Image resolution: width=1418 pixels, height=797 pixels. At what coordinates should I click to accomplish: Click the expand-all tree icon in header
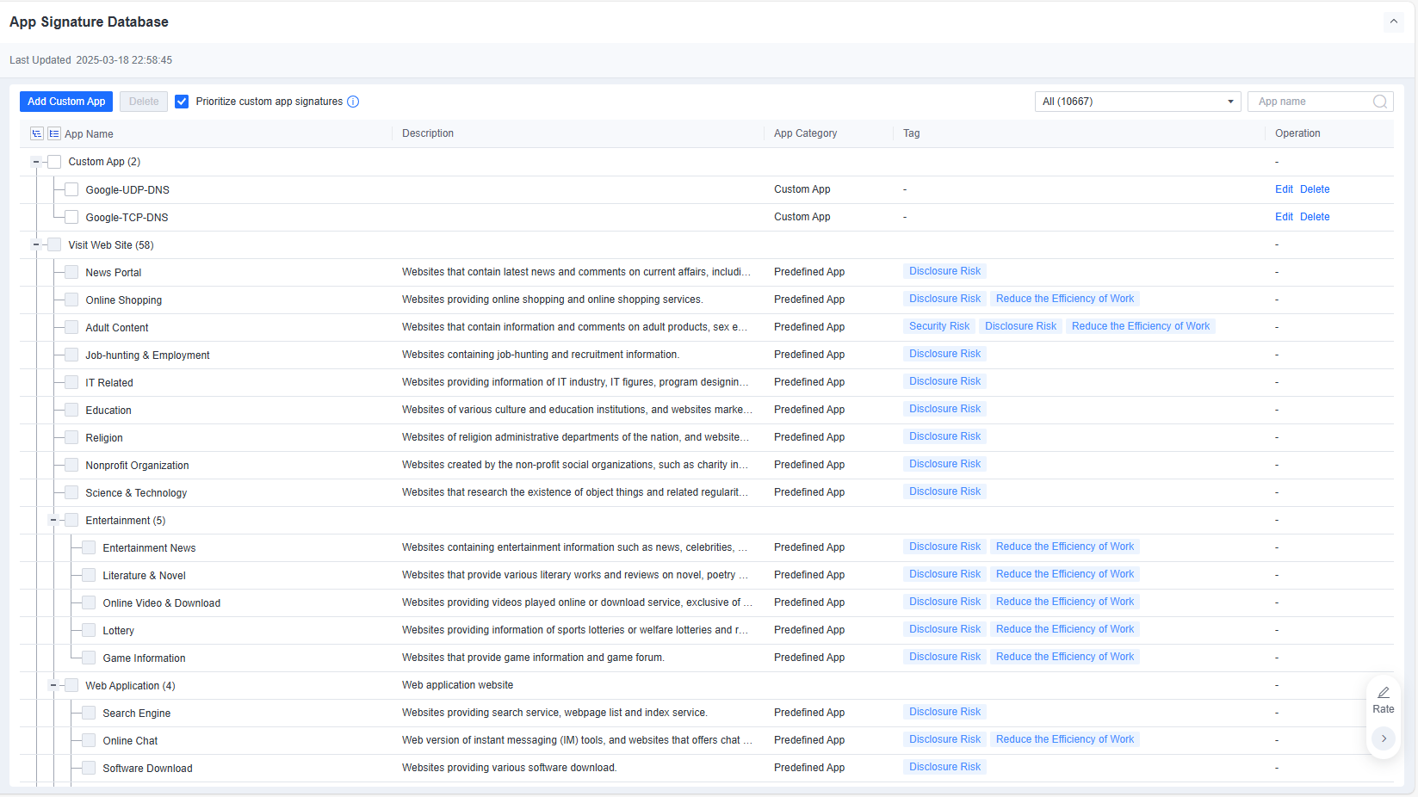click(x=37, y=133)
